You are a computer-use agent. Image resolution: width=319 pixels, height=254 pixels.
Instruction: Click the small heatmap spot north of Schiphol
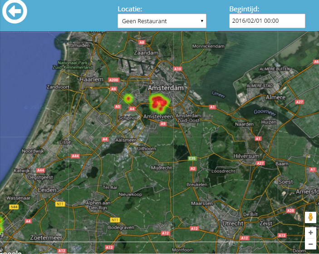pos(128,99)
